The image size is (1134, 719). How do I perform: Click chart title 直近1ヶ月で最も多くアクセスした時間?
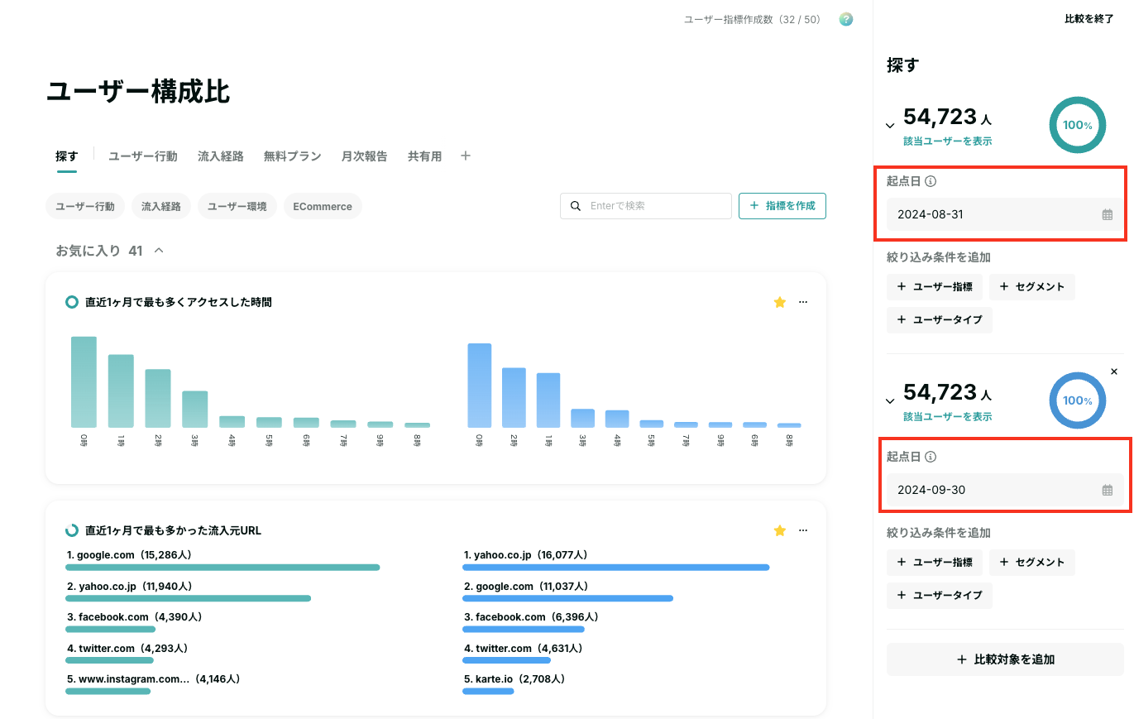coord(179,303)
